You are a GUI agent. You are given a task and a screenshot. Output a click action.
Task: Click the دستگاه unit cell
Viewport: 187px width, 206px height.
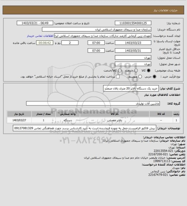coord(68,120)
